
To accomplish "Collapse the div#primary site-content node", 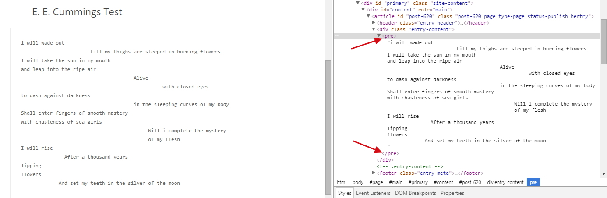I will tap(358, 3).
